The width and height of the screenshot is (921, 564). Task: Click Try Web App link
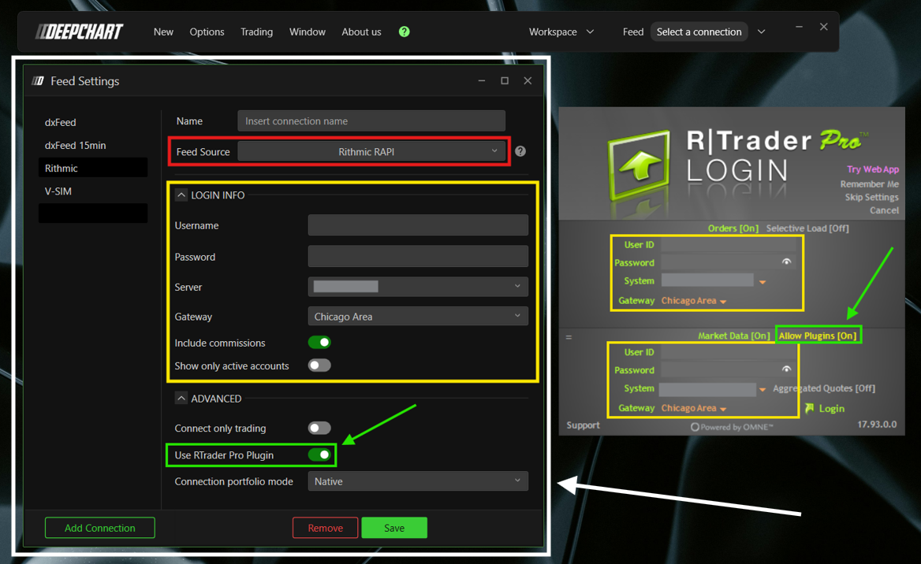point(872,169)
